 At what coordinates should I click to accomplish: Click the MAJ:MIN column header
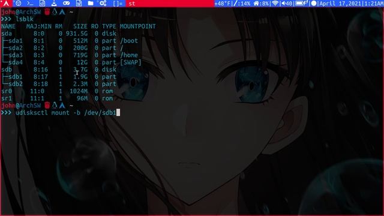point(39,26)
